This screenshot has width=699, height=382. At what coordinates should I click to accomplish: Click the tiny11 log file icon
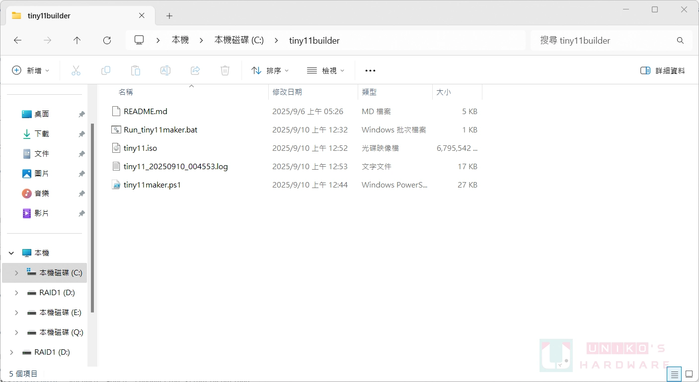[x=116, y=166]
